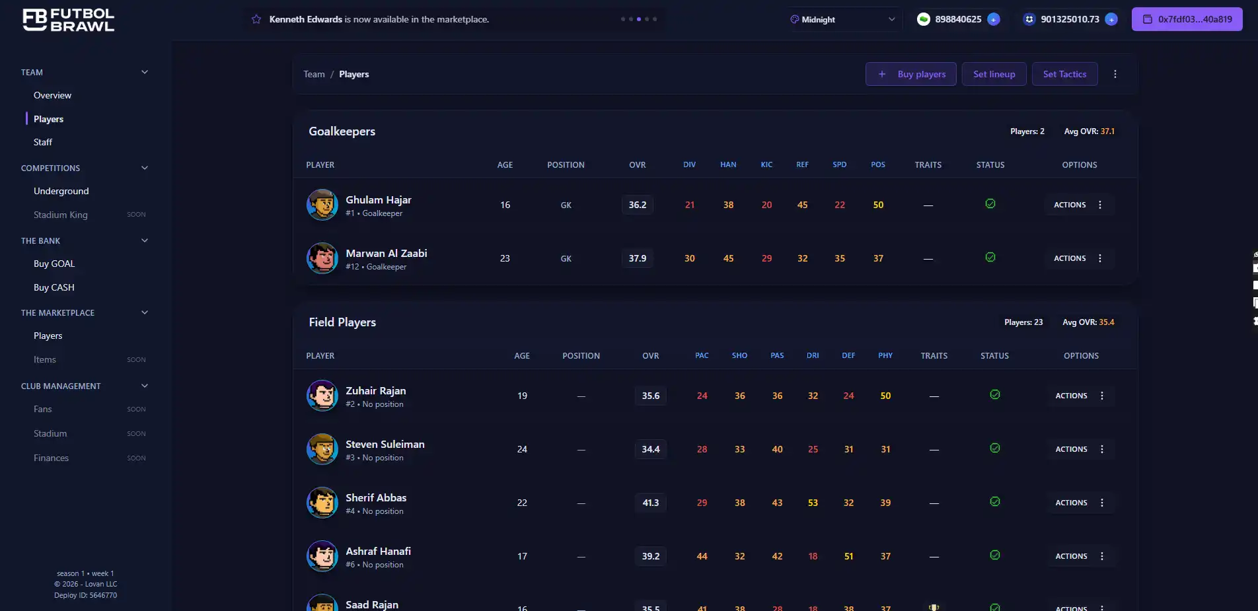Select the third announcement carousel dot

[x=639, y=19]
